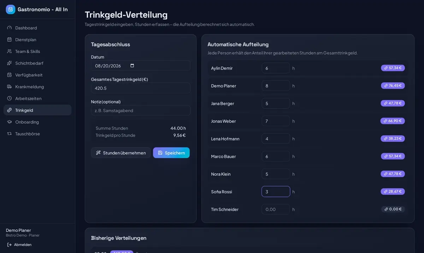Click the Gastronomio - All In title

coord(43,10)
